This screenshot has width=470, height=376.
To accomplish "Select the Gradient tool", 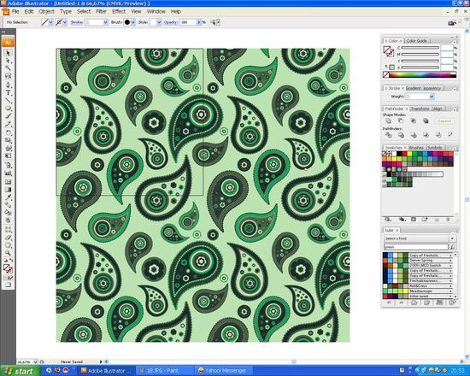I will [8, 190].
